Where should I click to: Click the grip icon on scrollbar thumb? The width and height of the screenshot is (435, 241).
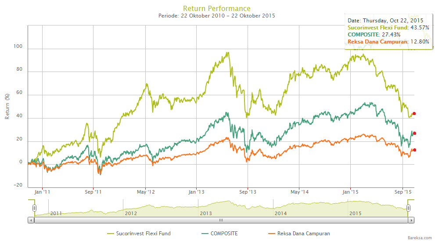pyautogui.click(x=221, y=220)
